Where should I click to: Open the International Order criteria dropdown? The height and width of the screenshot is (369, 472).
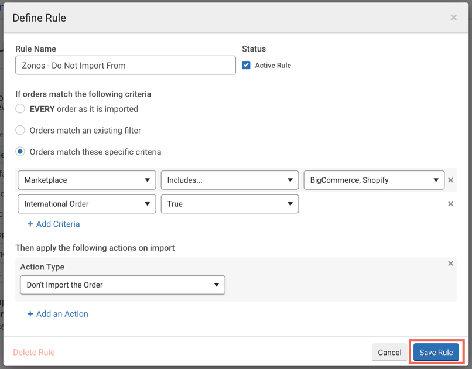click(x=87, y=204)
